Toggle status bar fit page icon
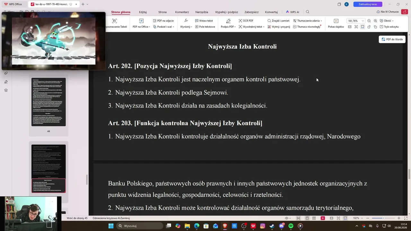Image resolution: width=411 pixels, height=231 pixels. click(338, 218)
